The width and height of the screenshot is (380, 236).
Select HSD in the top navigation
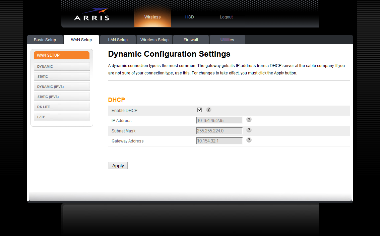(190, 17)
